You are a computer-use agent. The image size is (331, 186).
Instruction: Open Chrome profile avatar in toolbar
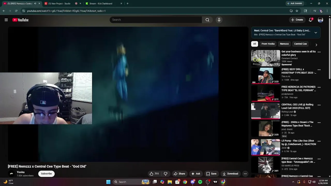click(x=321, y=11)
